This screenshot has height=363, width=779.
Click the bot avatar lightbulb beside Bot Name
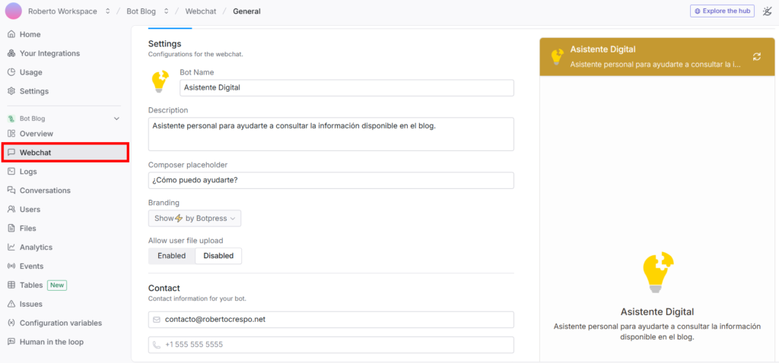(160, 82)
